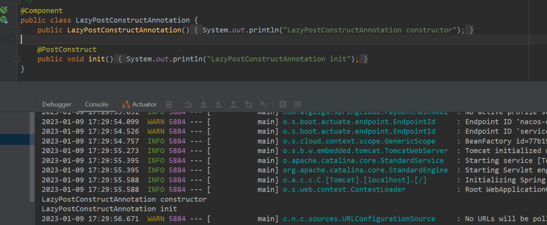Click the Step Over debug icon
The width and height of the screenshot is (547, 225).
(188, 104)
